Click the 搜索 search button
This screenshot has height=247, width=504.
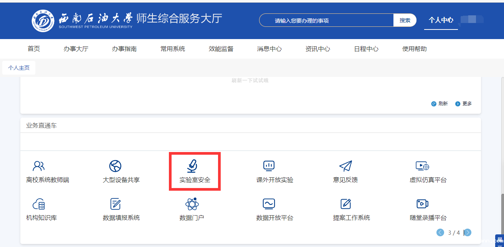coord(405,20)
